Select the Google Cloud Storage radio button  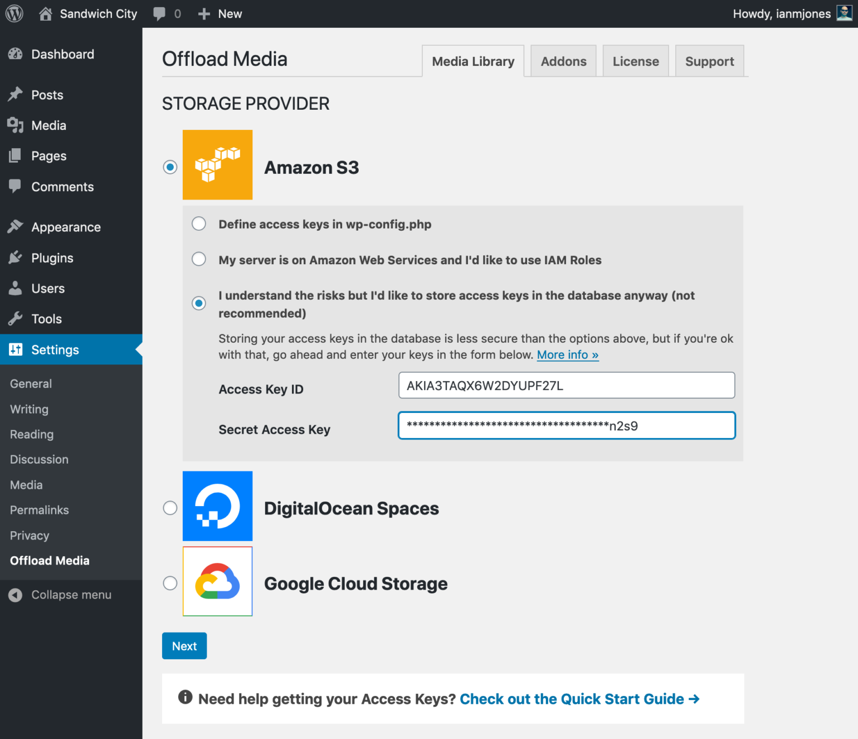[170, 583]
